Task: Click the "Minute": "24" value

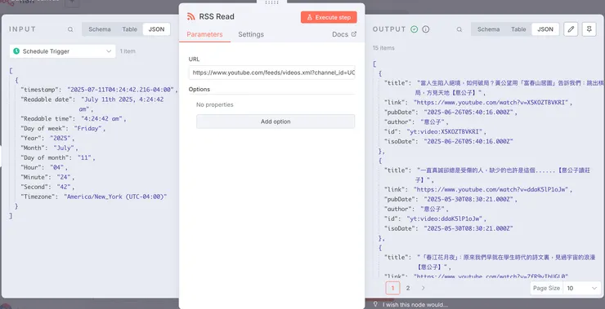Action: (64, 178)
